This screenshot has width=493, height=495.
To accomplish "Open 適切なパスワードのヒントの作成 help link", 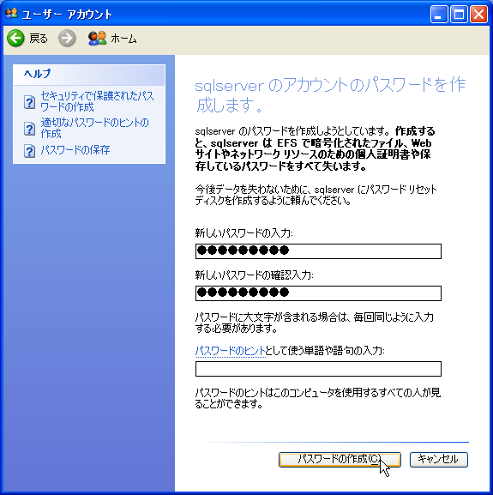I will 94,128.
